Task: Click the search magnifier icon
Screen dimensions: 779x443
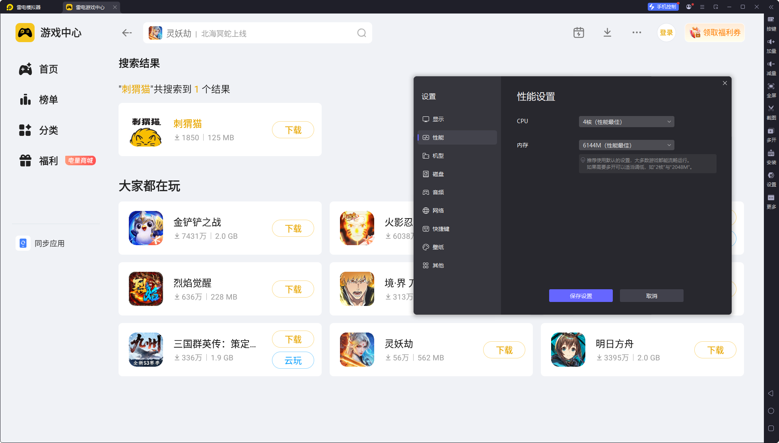Action: (361, 33)
